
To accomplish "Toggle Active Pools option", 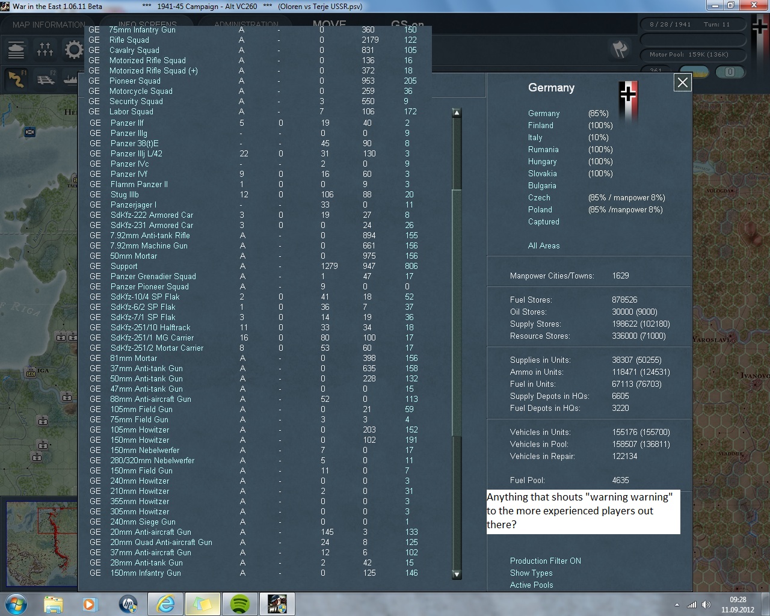I will 531,585.
